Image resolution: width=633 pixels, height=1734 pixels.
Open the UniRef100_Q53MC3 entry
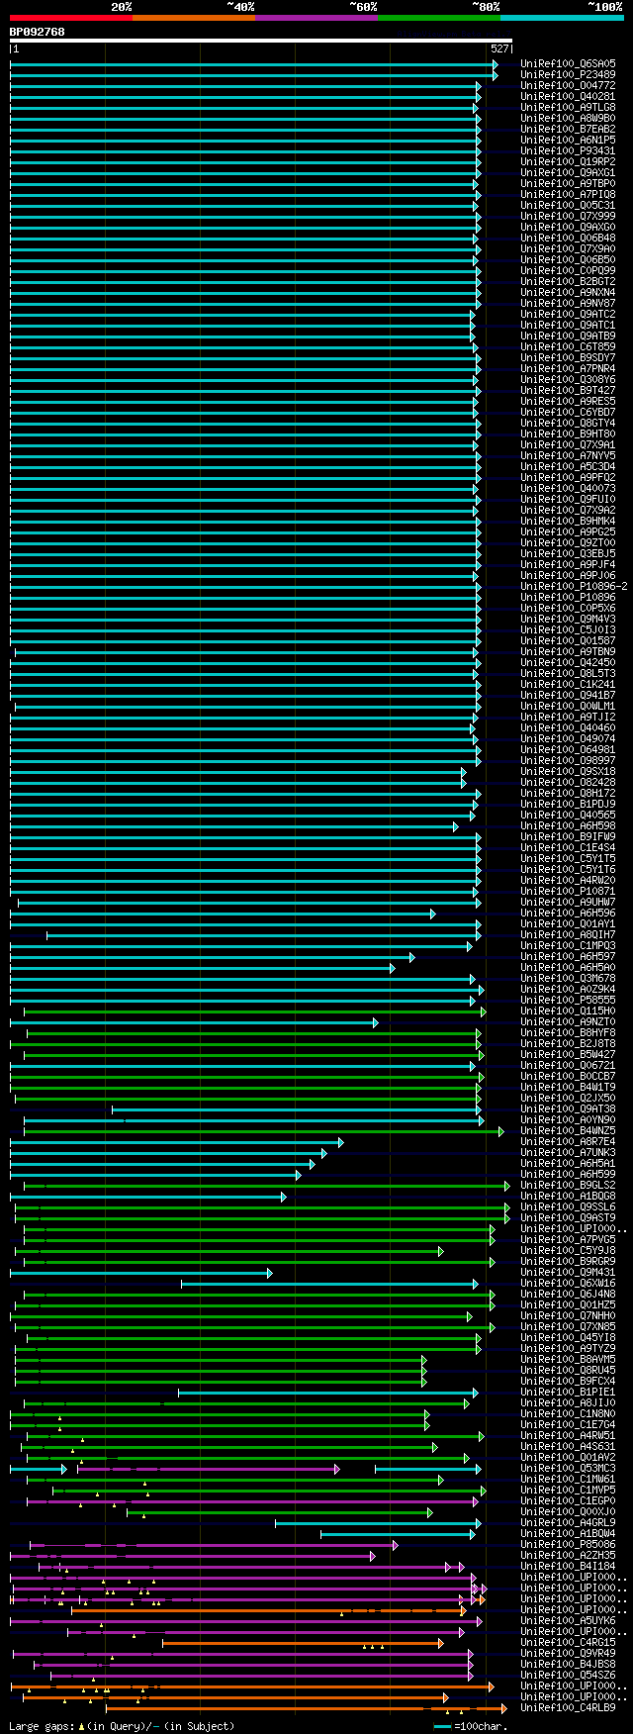(x=568, y=1469)
